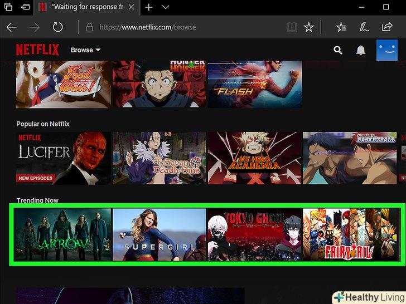The height and width of the screenshot is (304, 406).
Task: Click the Share icon
Action: [x=387, y=27]
